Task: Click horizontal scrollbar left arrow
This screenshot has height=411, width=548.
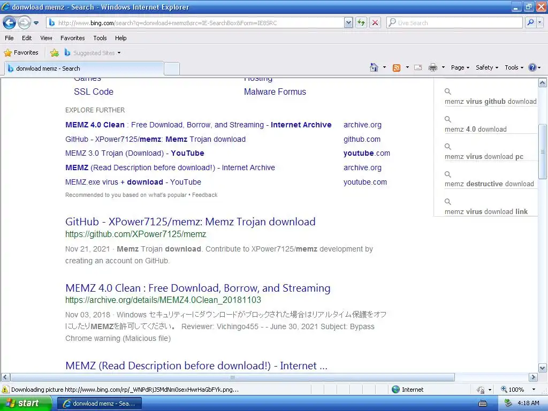Action: click(x=5, y=377)
